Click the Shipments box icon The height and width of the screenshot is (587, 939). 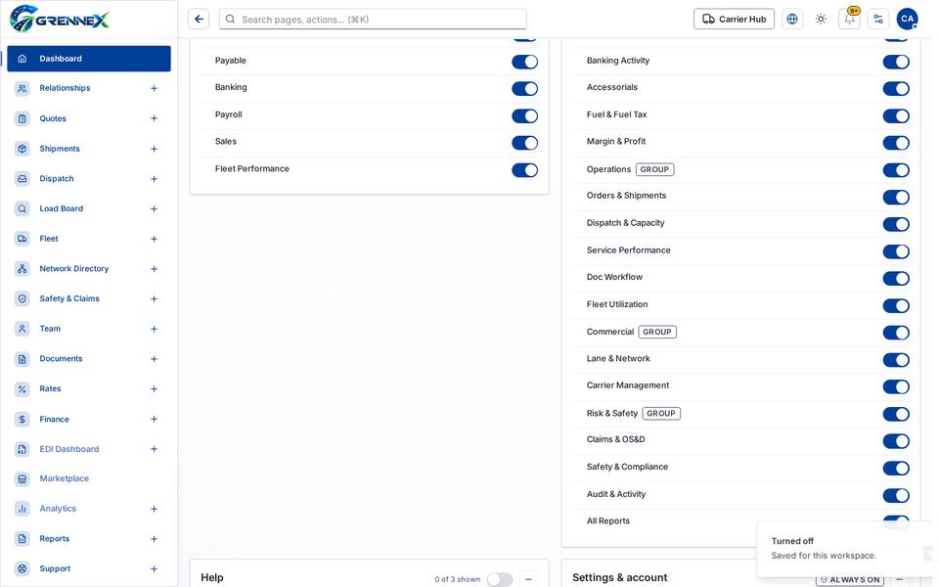coord(22,149)
